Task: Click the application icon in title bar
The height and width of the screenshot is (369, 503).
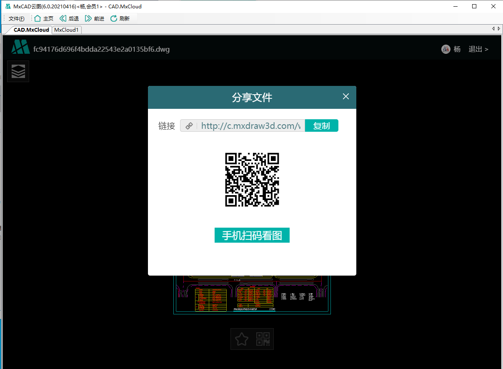Action: click(8, 6)
